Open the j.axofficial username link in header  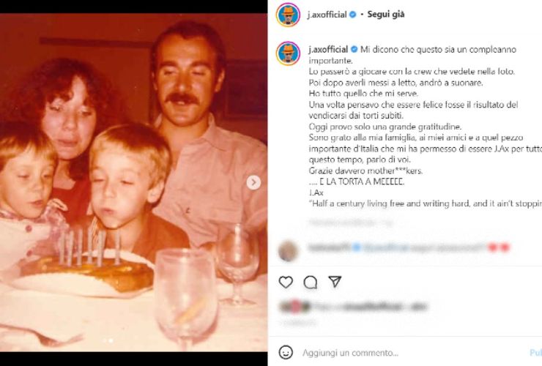[327, 15]
